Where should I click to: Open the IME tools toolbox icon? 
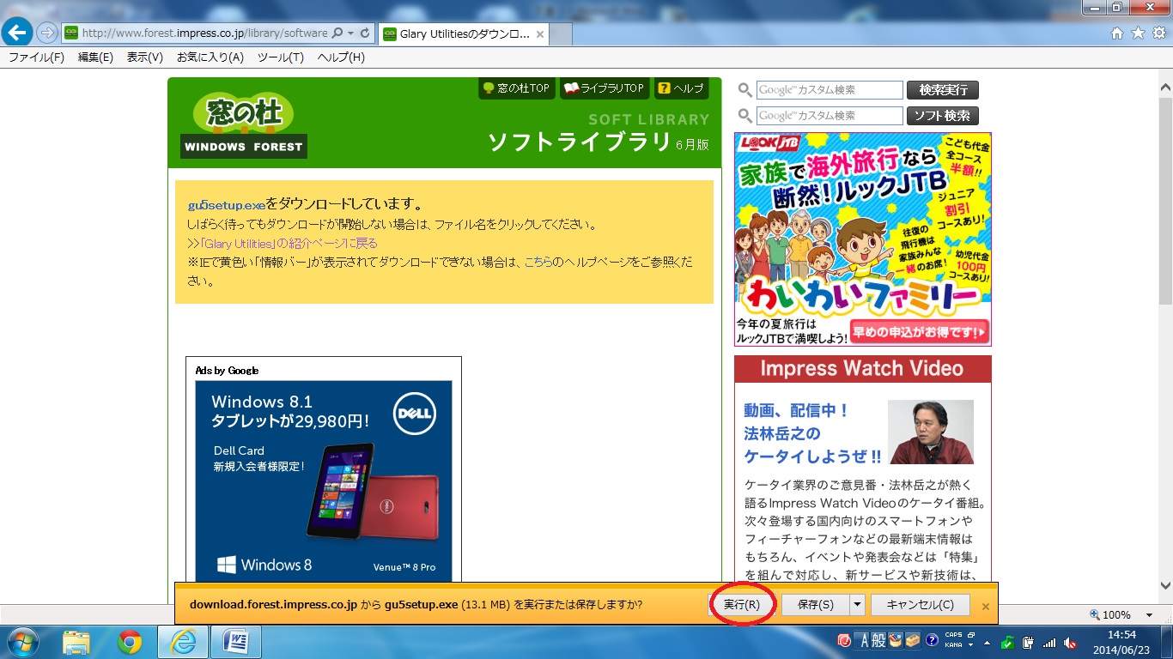(x=912, y=641)
